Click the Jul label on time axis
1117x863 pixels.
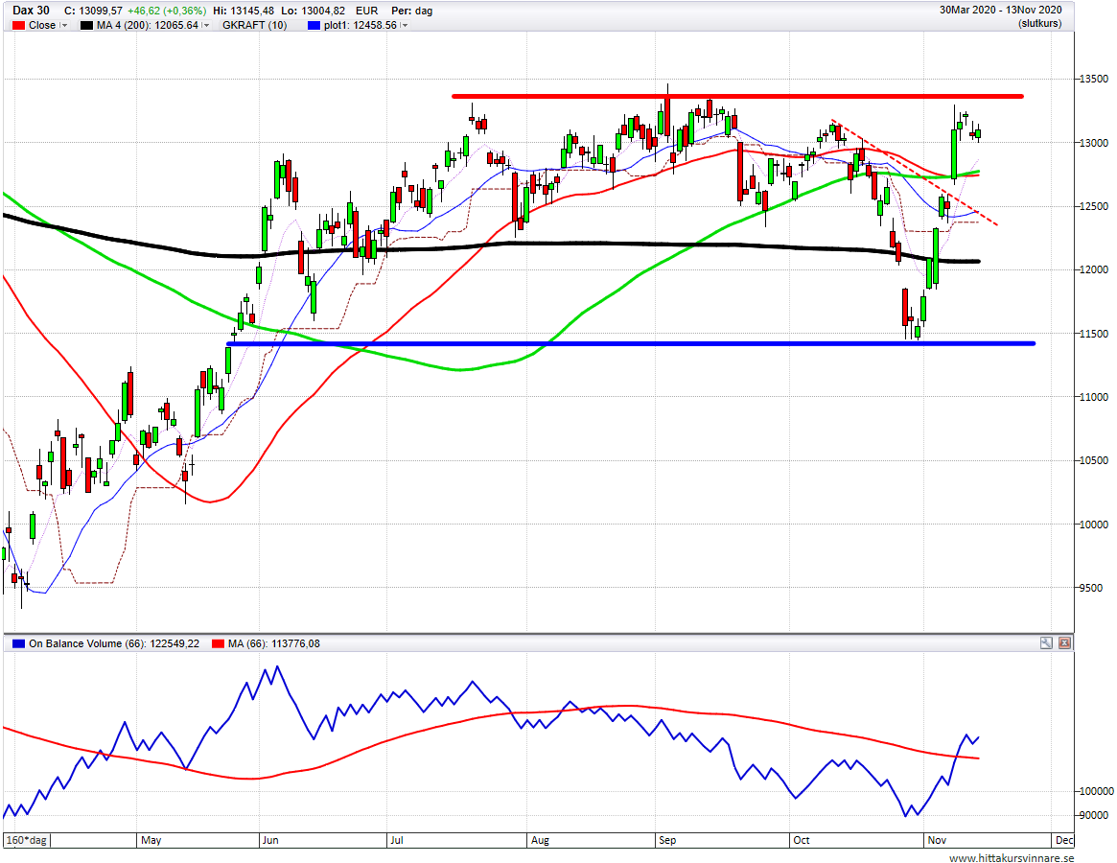(397, 840)
